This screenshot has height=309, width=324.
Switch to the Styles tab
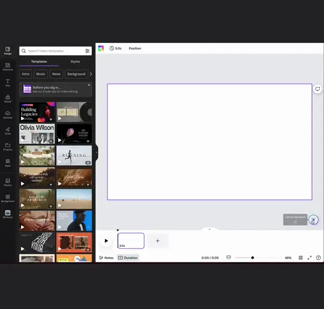point(75,62)
